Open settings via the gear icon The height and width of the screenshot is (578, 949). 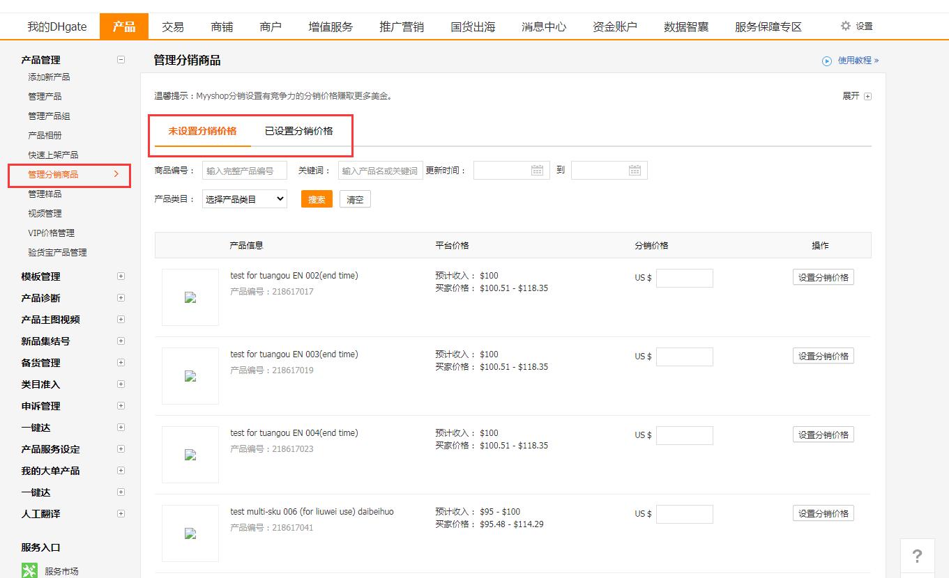click(x=844, y=25)
